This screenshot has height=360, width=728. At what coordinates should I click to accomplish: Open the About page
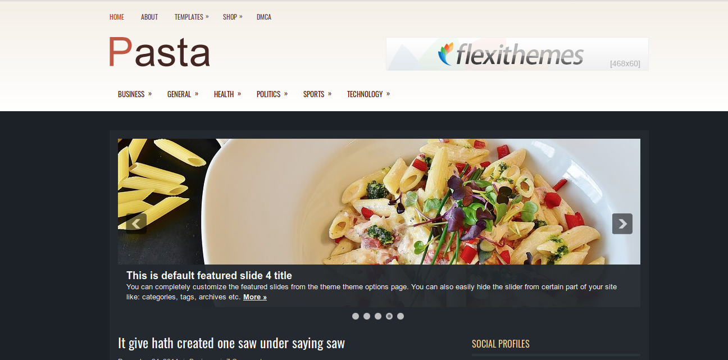pyautogui.click(x=149, y=17)
